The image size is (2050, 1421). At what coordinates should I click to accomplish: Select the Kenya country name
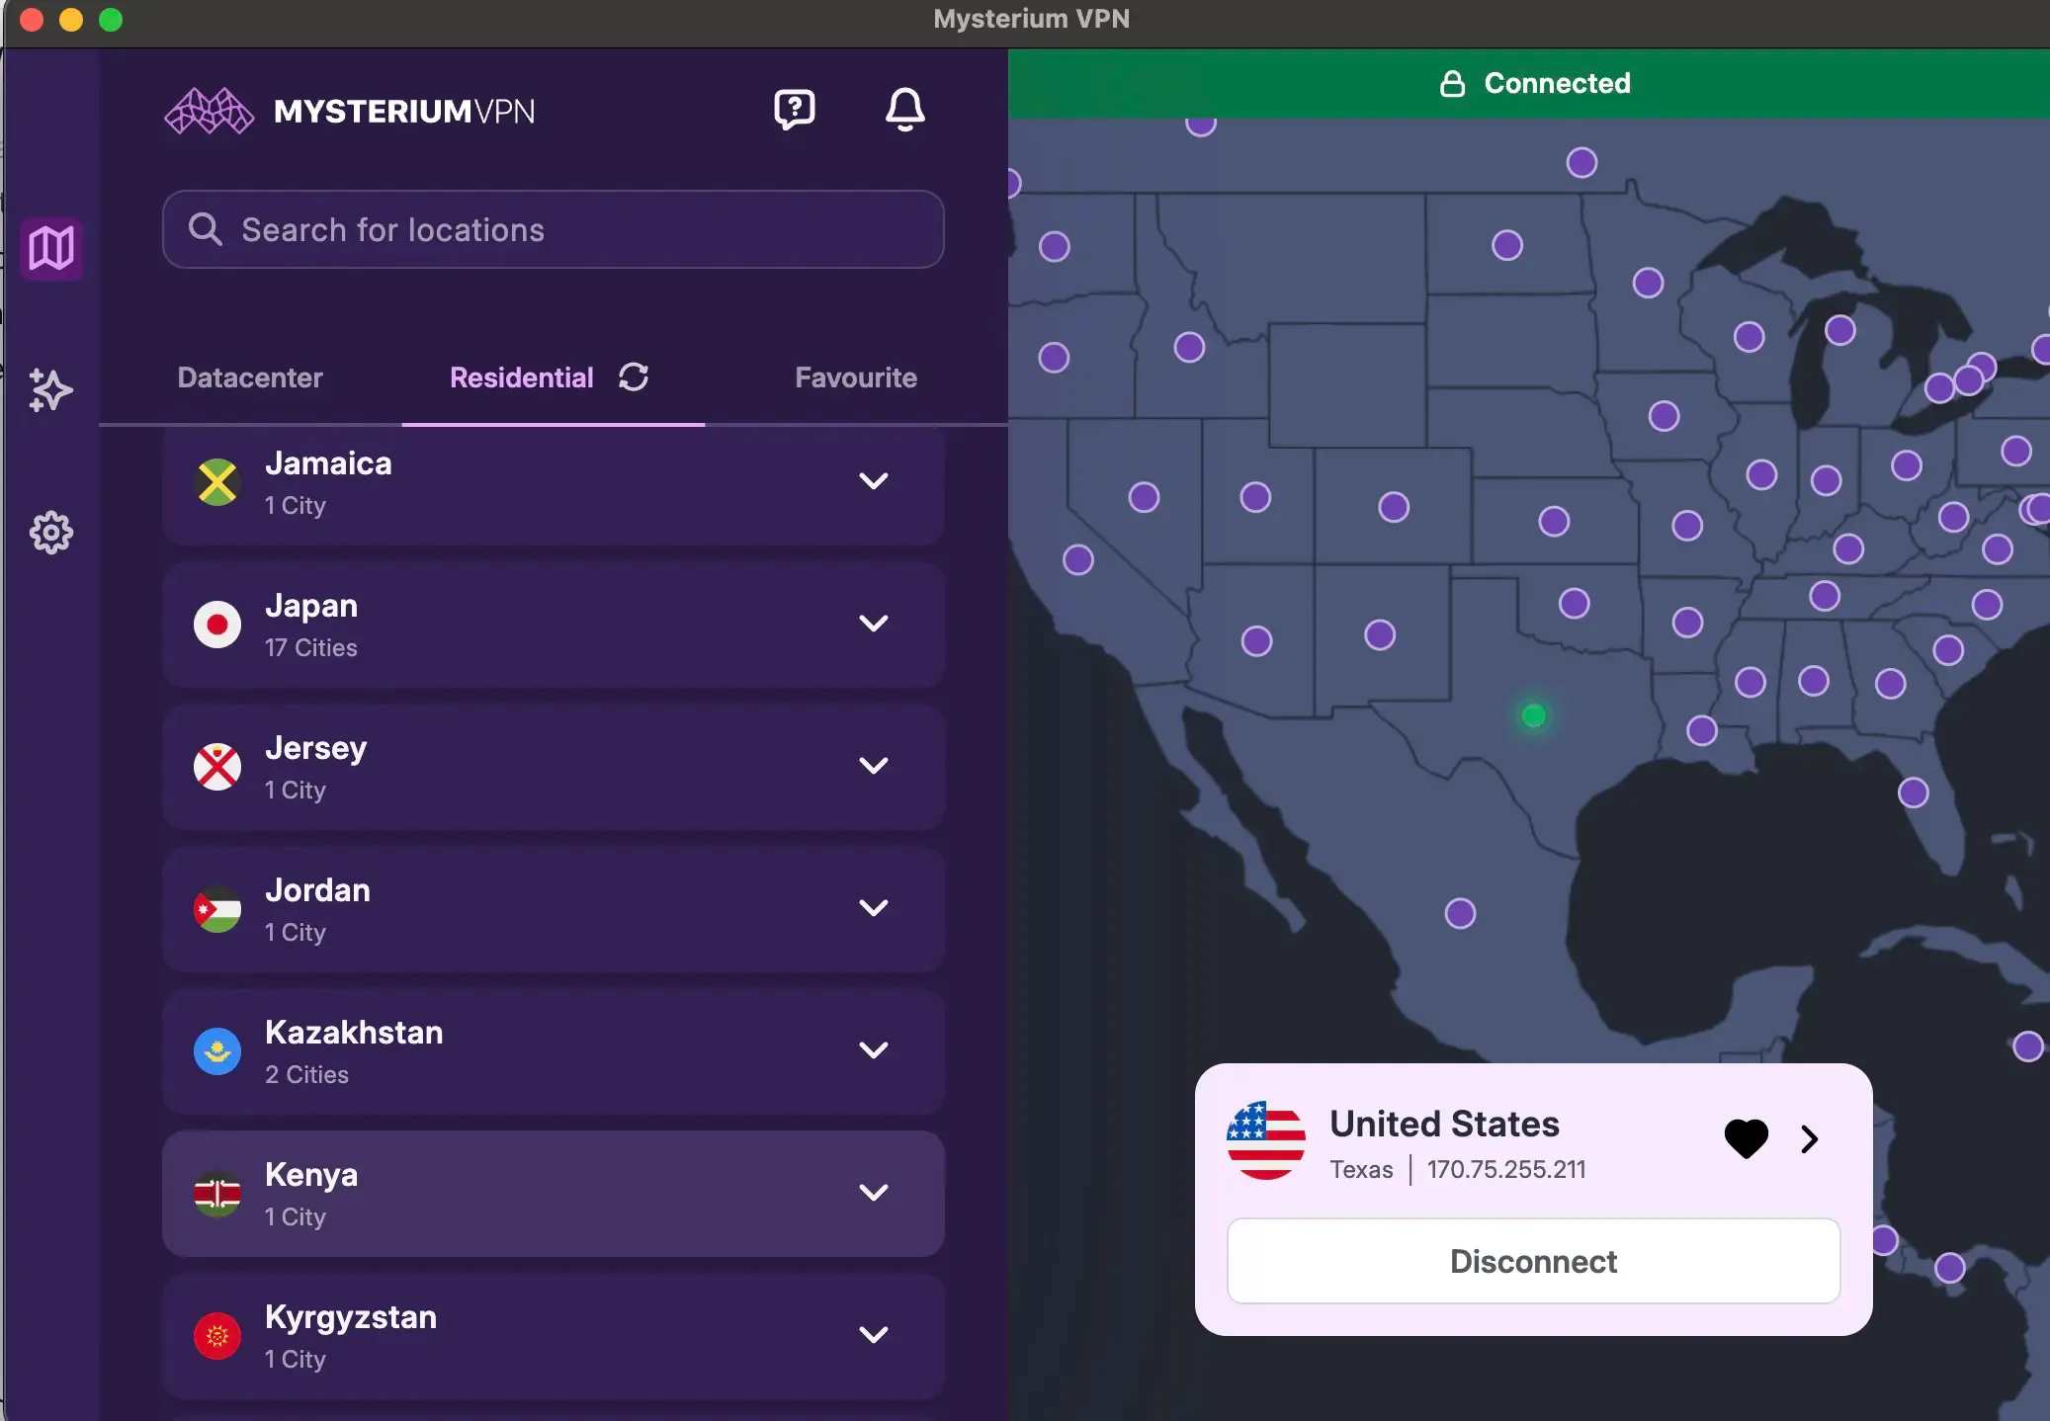coord(311,1175)
